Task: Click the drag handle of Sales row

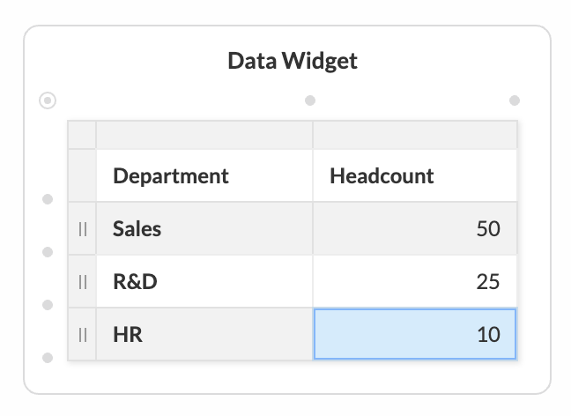Action: pyautogui.click(x=83, y=229)
